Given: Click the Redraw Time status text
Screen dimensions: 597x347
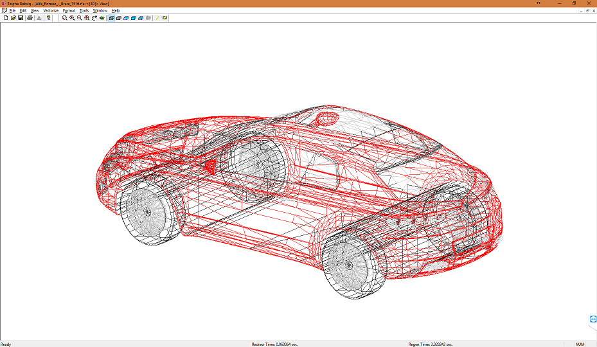Looking at the screenshot, I should [274, 344].
